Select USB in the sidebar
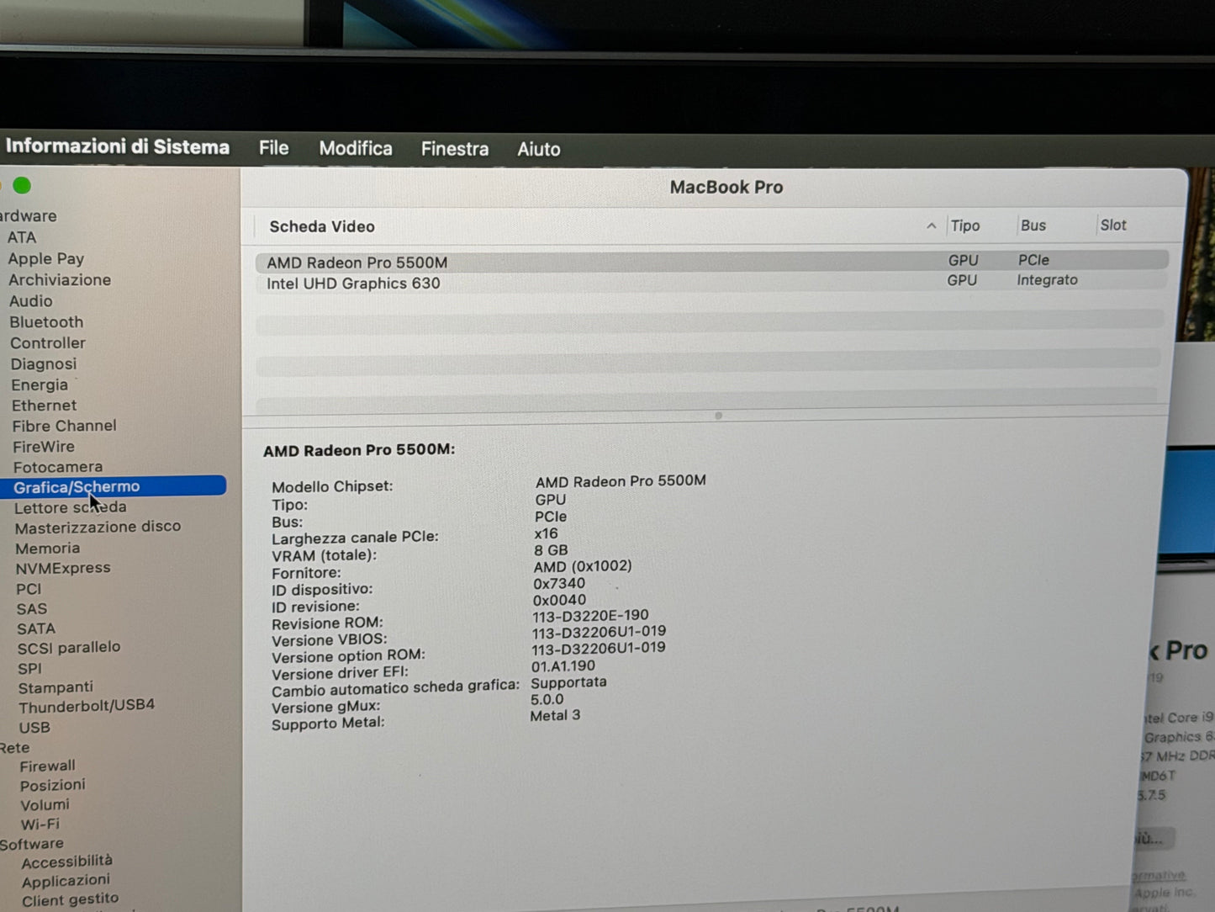Viewport: 1215px width, 912px height. click(34, 728)
